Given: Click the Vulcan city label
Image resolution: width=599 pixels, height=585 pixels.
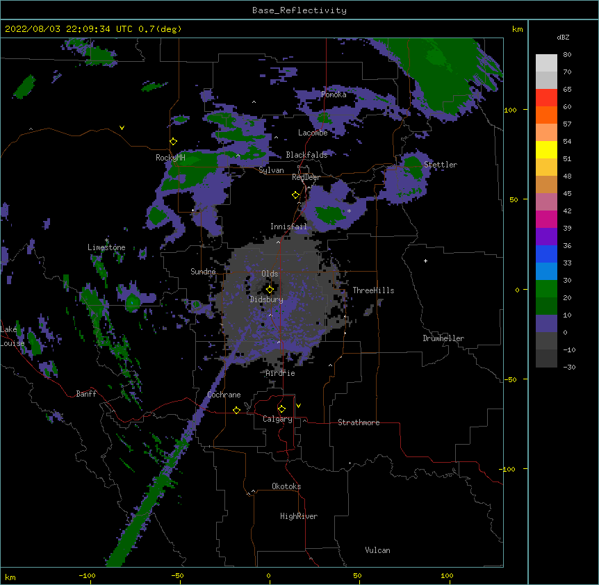Looking at the screenshot, I should coord(377,550).
